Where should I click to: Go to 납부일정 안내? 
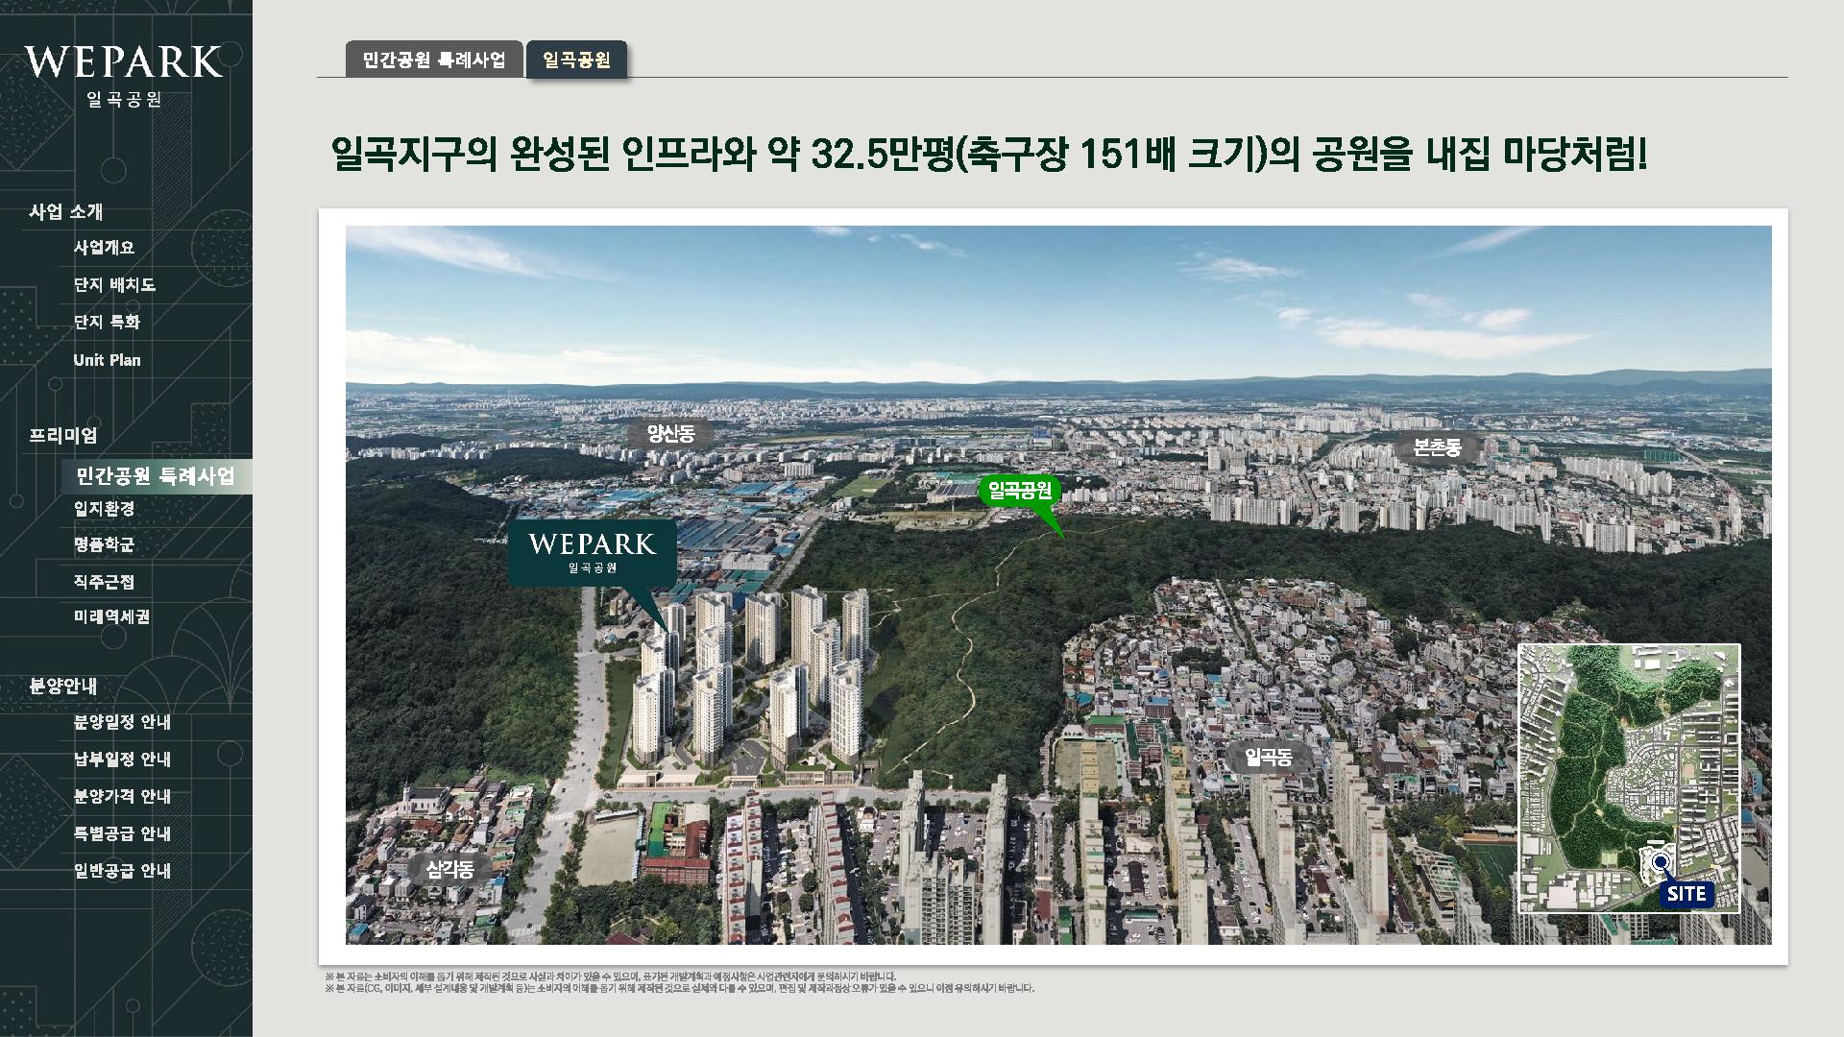pyautogui.click(x=122, y=760)
